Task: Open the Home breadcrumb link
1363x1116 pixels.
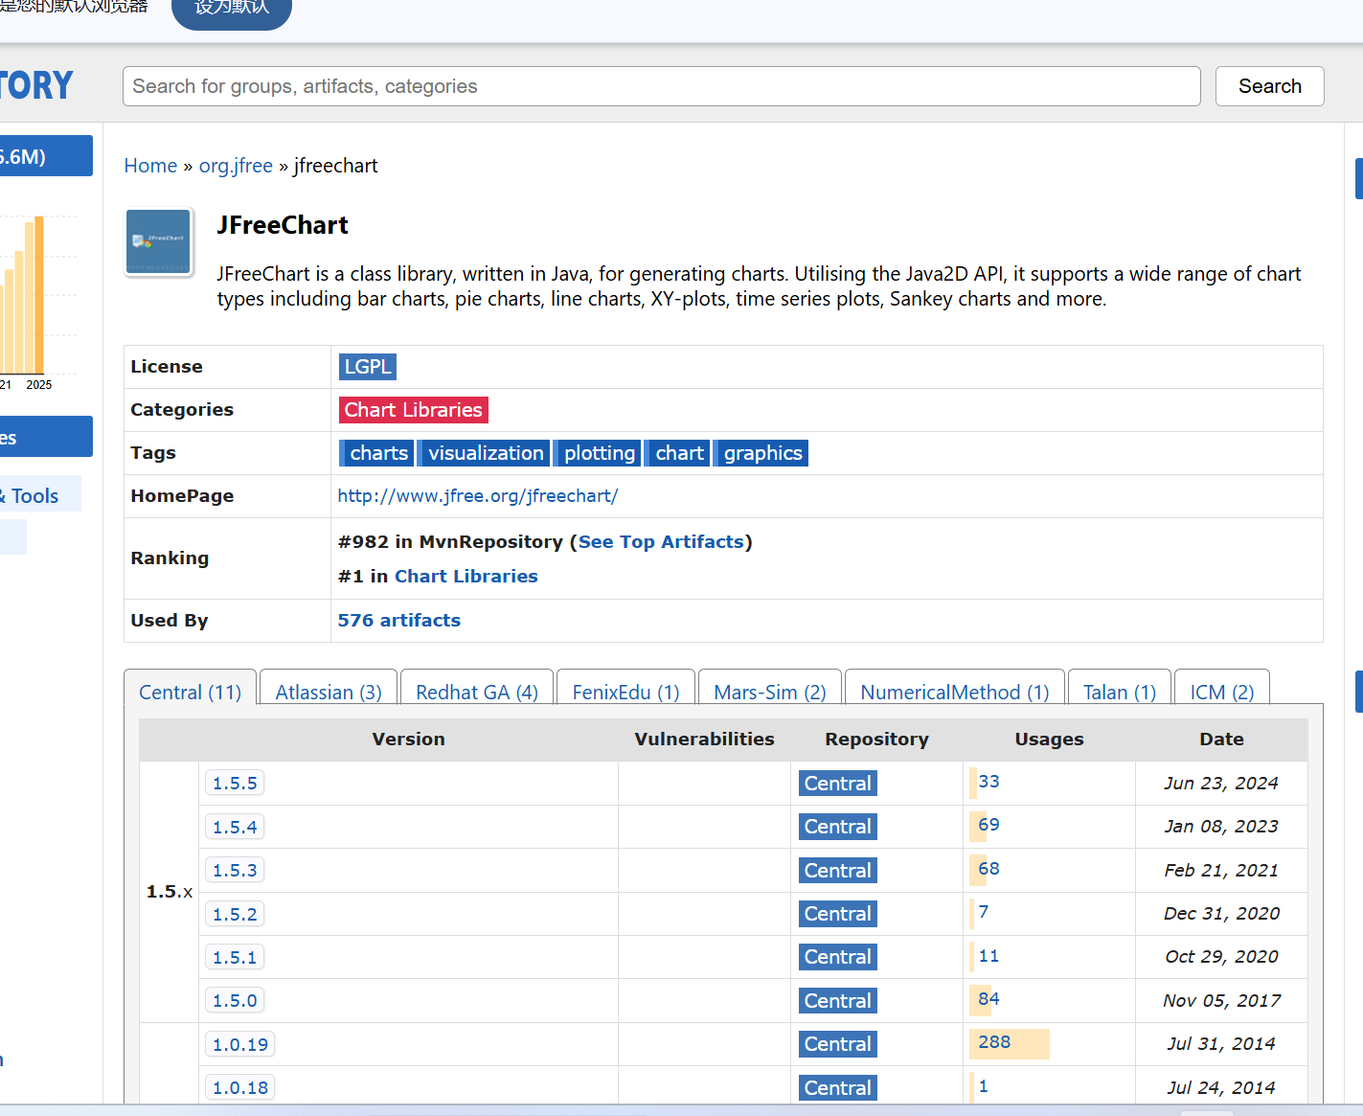Action: [x=150, y=166]
